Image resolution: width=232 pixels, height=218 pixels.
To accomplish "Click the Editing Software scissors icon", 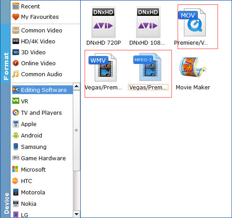I will pos(16,90).
